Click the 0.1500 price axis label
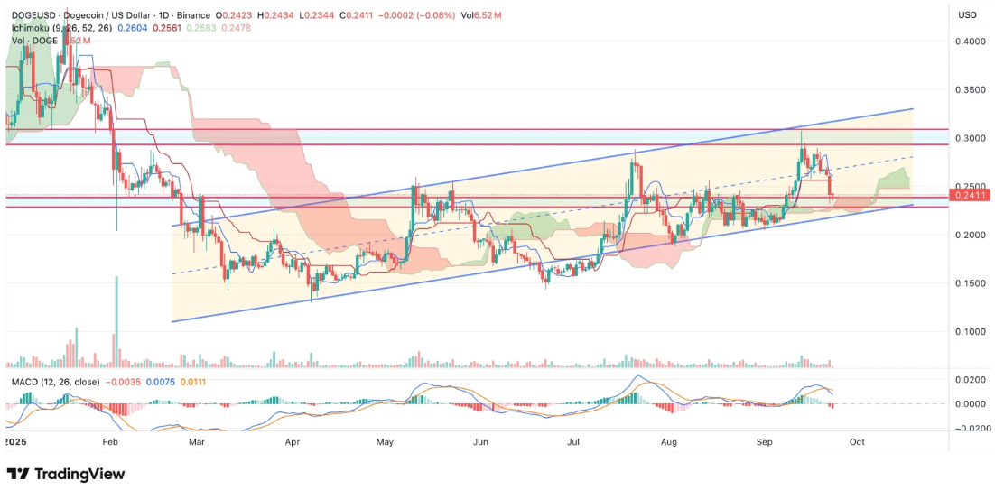 coord(971,283)
